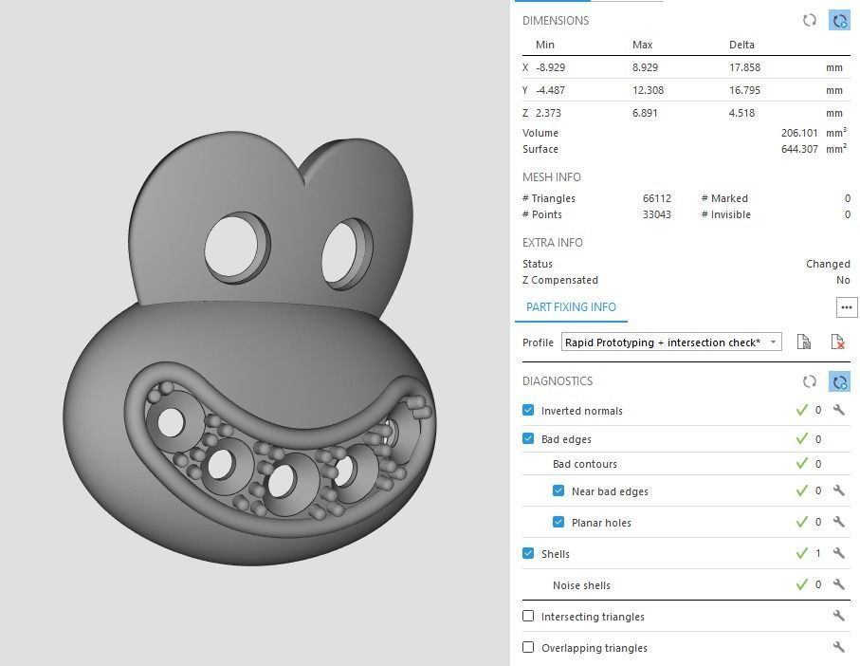Click the Delta column header
Screen dimensions: 860x666
click(x=741, y=45)
